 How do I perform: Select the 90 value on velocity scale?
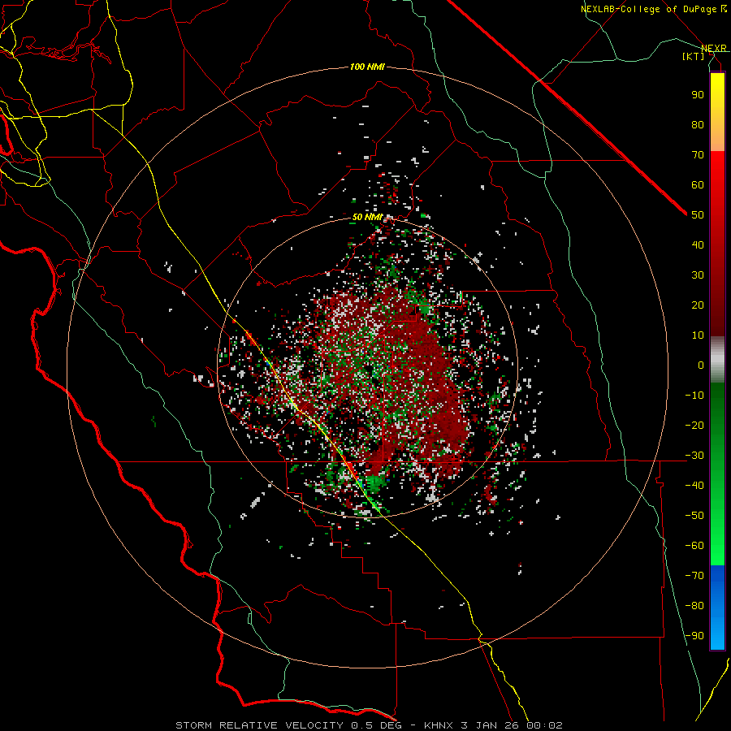(x=698, y=95)
